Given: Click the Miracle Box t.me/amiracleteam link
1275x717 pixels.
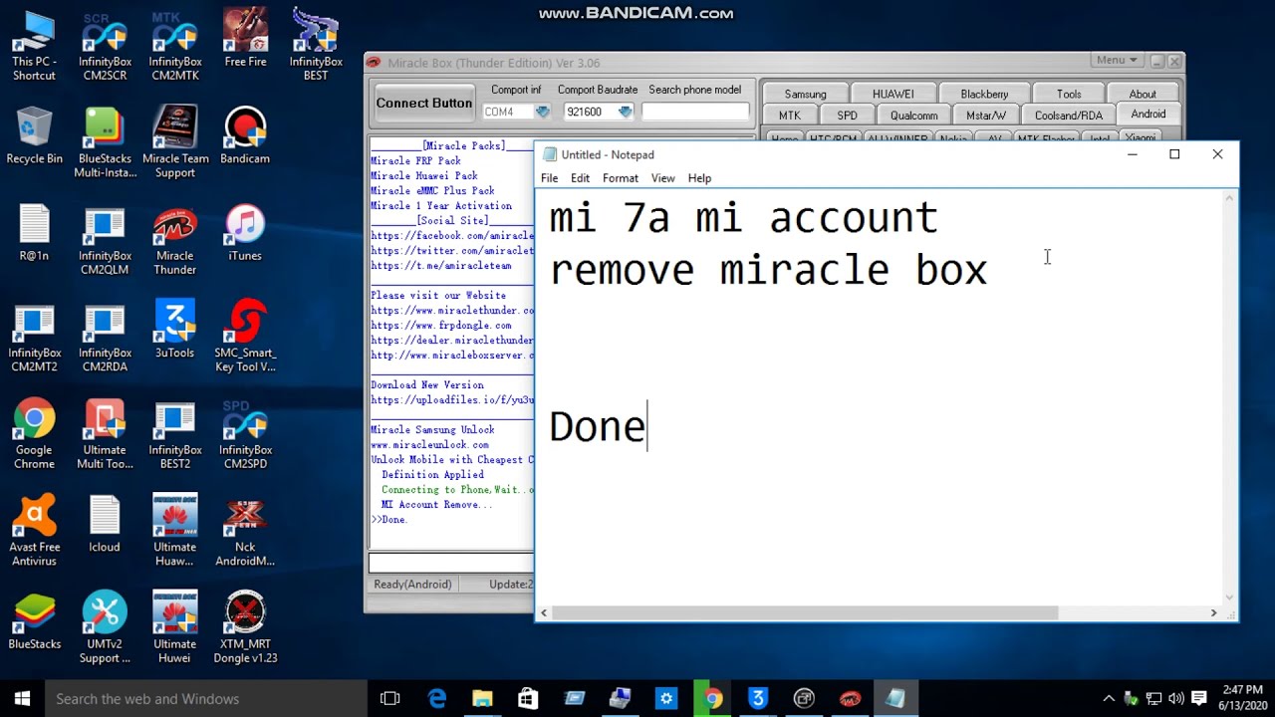Looking at the screenshot, I should tap(441, 266).
